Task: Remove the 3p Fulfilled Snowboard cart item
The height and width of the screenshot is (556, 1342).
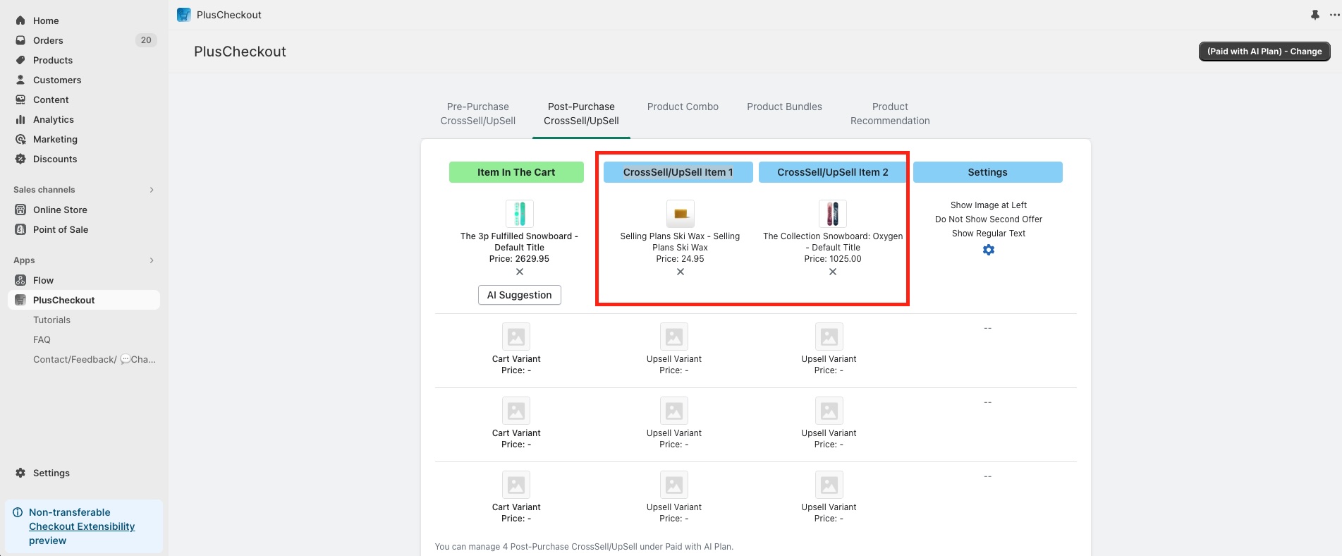Action: click(x=520, y=272)
